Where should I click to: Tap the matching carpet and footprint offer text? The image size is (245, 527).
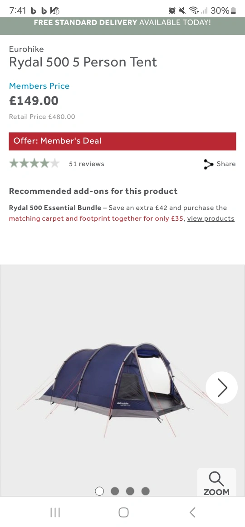(96, 218)
